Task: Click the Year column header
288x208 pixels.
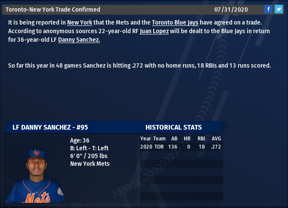Action: pyautogui.click(x=146, y=139)
